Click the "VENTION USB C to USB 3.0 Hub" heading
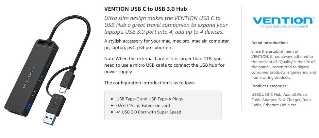Image resolution: width=319 pixels, height=138 pixels. (148, 9)
